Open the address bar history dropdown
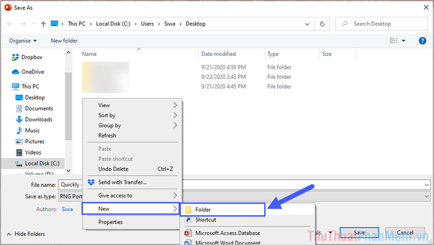 pyautogui.click(x=307, y=24)
